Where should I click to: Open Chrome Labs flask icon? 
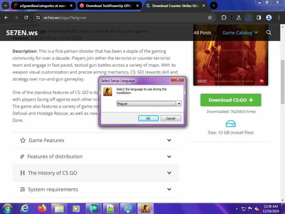(x=239, y=18)
